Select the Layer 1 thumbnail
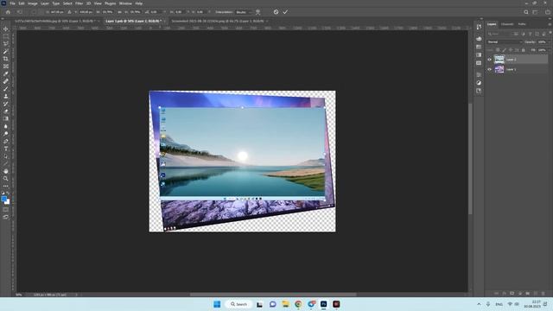The width and height of the screenshot is (553, 311). (x=499, y=69)
